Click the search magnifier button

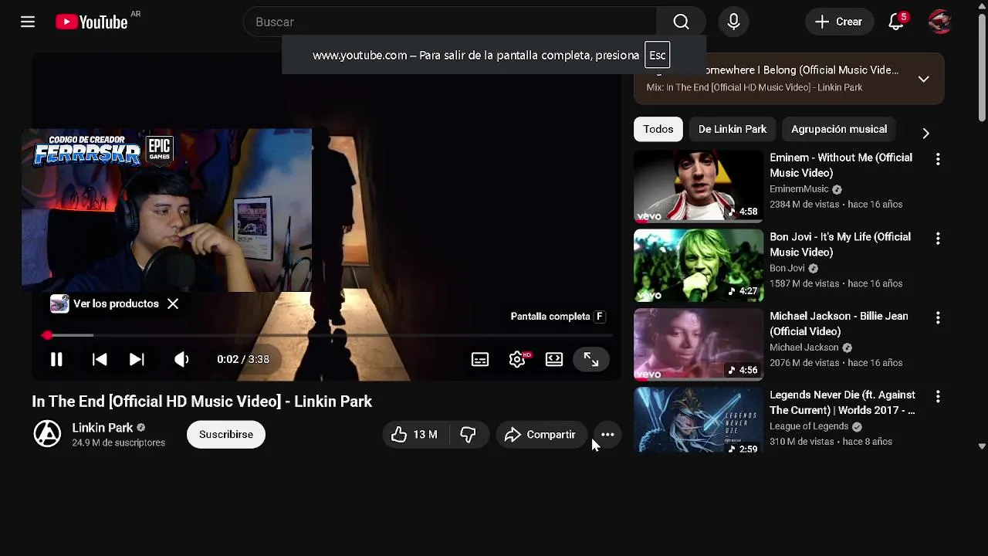coord(681,22)
